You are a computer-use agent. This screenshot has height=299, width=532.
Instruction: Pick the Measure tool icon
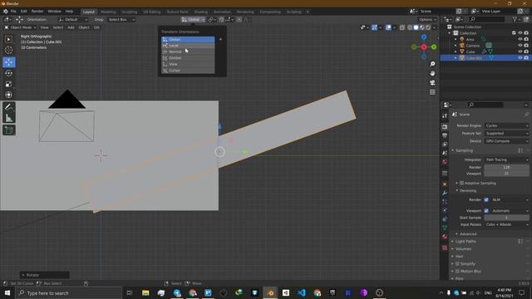point(9,118)
